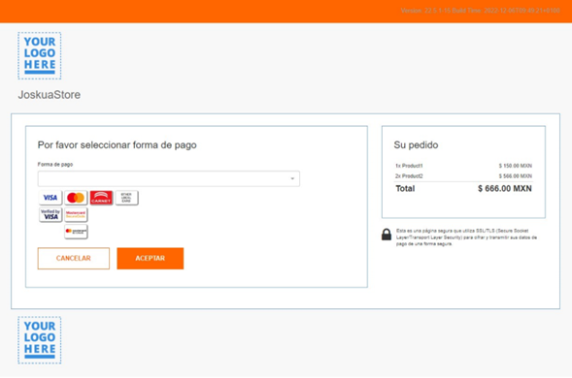Click the '$ 150.00 MXN' price
The width and height of the screenshot is (572, 378).
coord(516,166)
